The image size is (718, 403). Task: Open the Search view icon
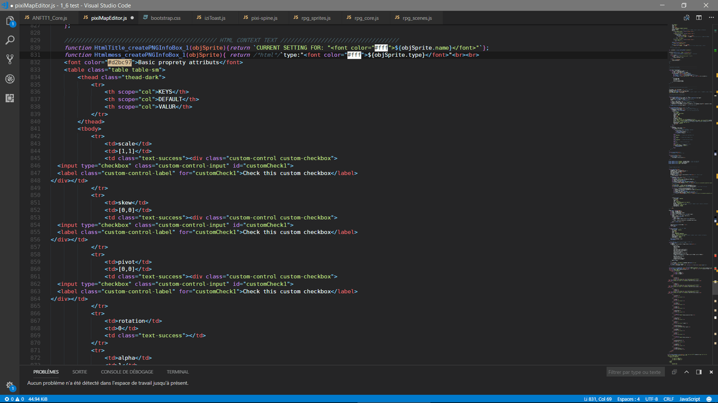[x=10, y=41]
